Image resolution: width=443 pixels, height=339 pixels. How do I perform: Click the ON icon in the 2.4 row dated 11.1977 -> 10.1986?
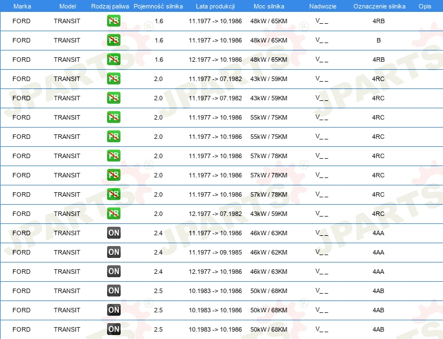113,233
